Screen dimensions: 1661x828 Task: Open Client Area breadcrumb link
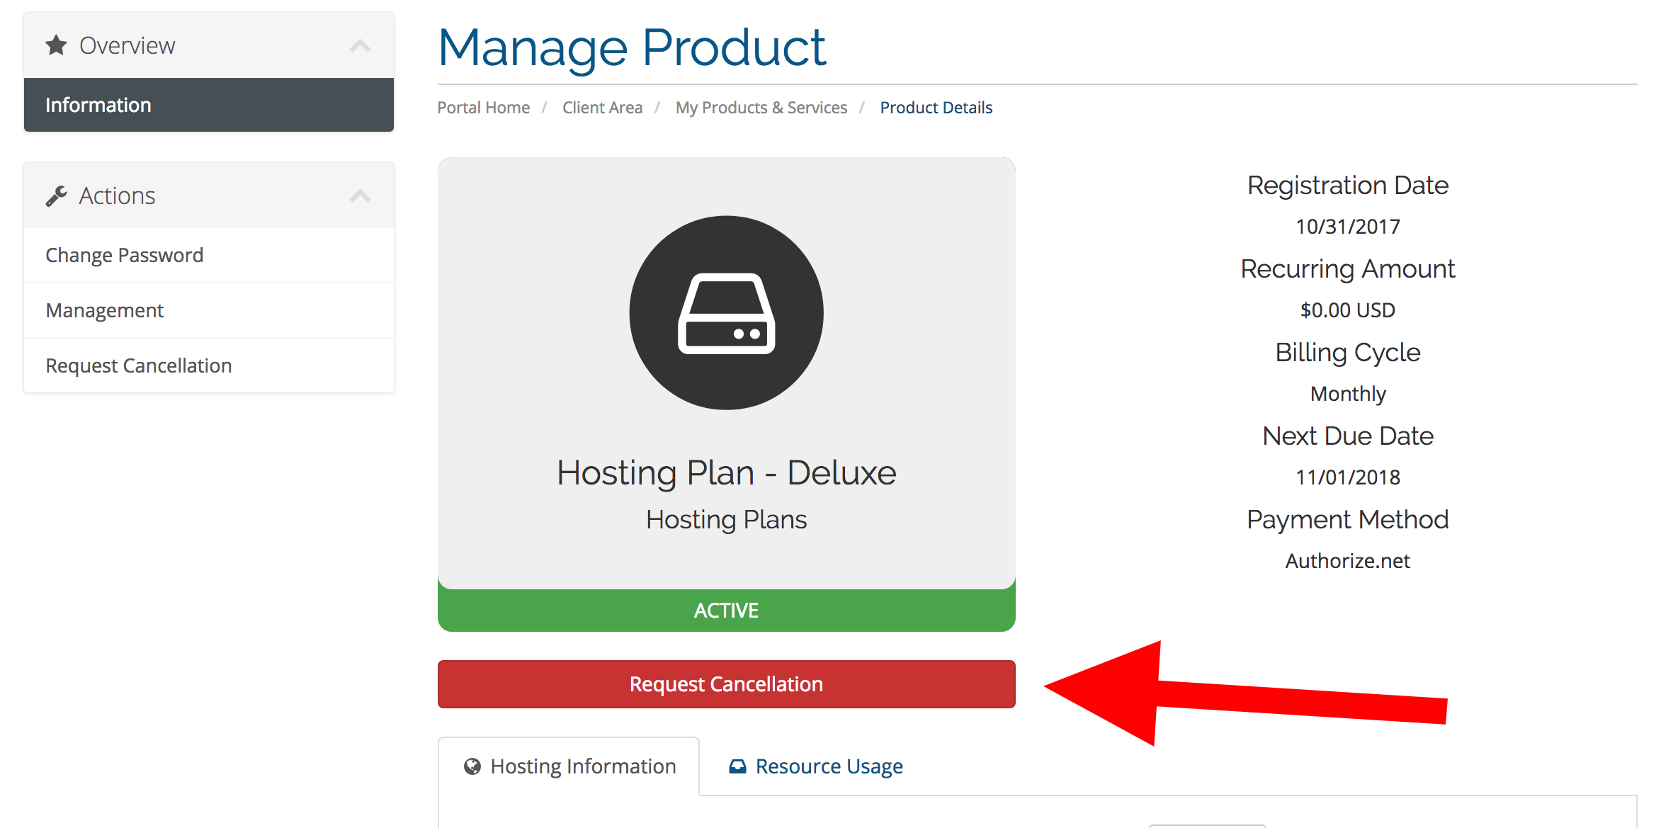point(602,108)
